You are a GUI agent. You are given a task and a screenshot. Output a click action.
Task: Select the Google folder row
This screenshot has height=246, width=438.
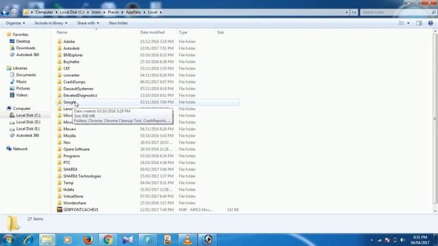(148, 102)
